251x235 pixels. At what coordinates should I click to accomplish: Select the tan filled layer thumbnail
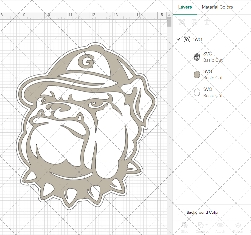click(197, 74)
